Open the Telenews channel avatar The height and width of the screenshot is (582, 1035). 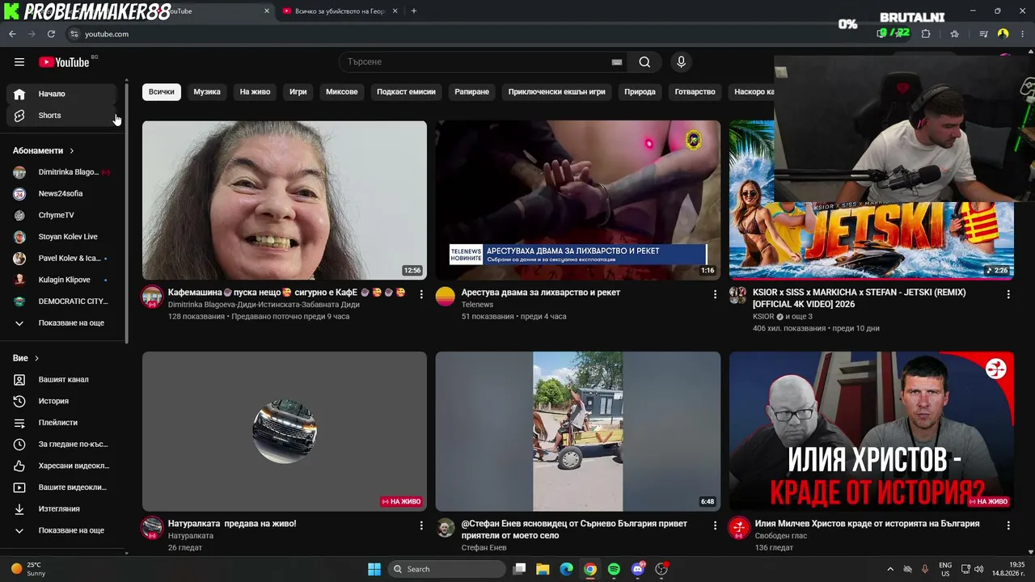(x=446, y=297)
